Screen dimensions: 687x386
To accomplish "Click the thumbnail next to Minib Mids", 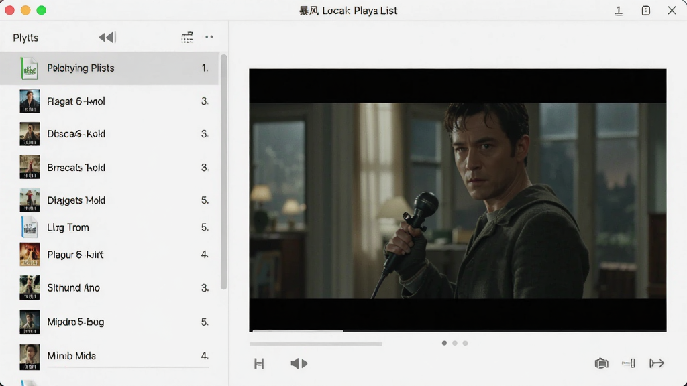I will tap(30, 357).
